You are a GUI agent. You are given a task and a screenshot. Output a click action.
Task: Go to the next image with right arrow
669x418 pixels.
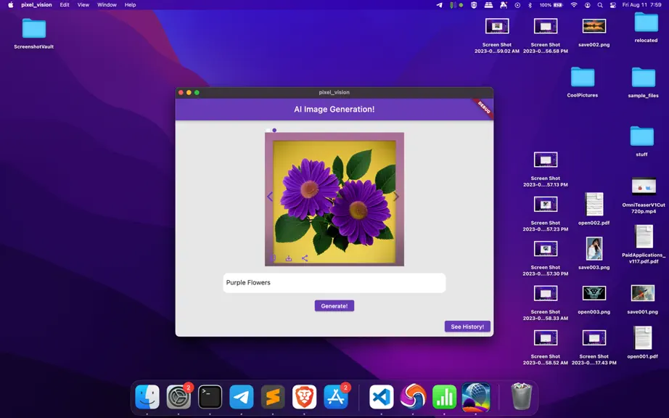click(396, 196)
